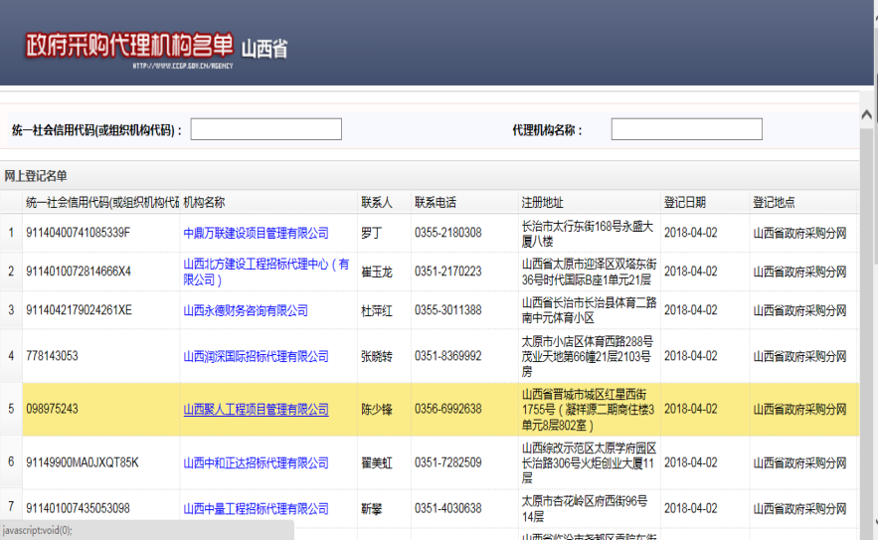Select code 91140400741085339F cell
Viewport: 878px width, 540px height.
tap(78, 233)
